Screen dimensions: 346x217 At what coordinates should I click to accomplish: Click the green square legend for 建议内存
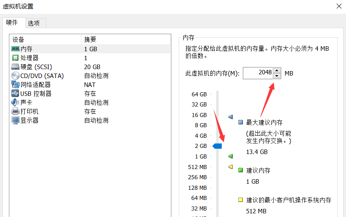tap(240, 170)
